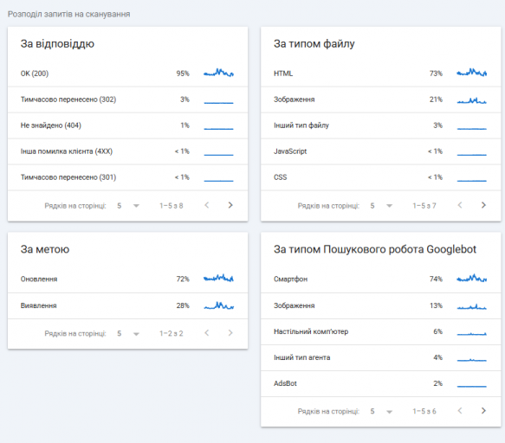The width and height of the screenshot is (505, 443).
Task: Go to next page in Googlebot type card
Action: [483, 411]
